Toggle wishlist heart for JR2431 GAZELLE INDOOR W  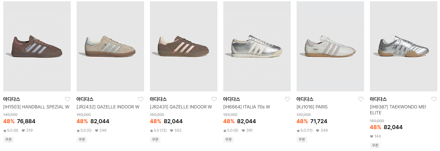coord(214,99)
